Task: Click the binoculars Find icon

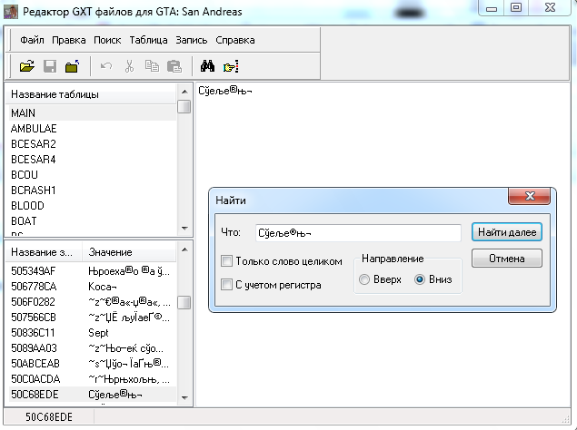Action: 207,66
